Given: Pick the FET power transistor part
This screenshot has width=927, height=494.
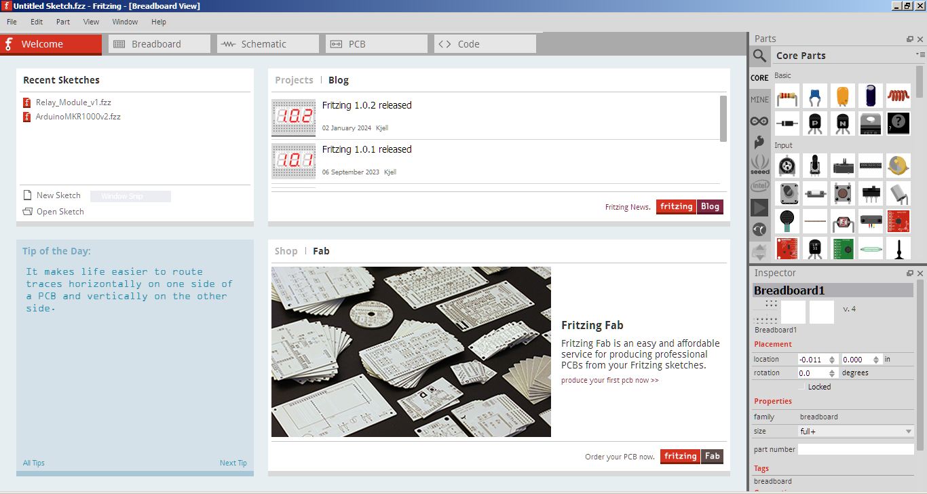Looking at the screenshot, I should [870, 123].
